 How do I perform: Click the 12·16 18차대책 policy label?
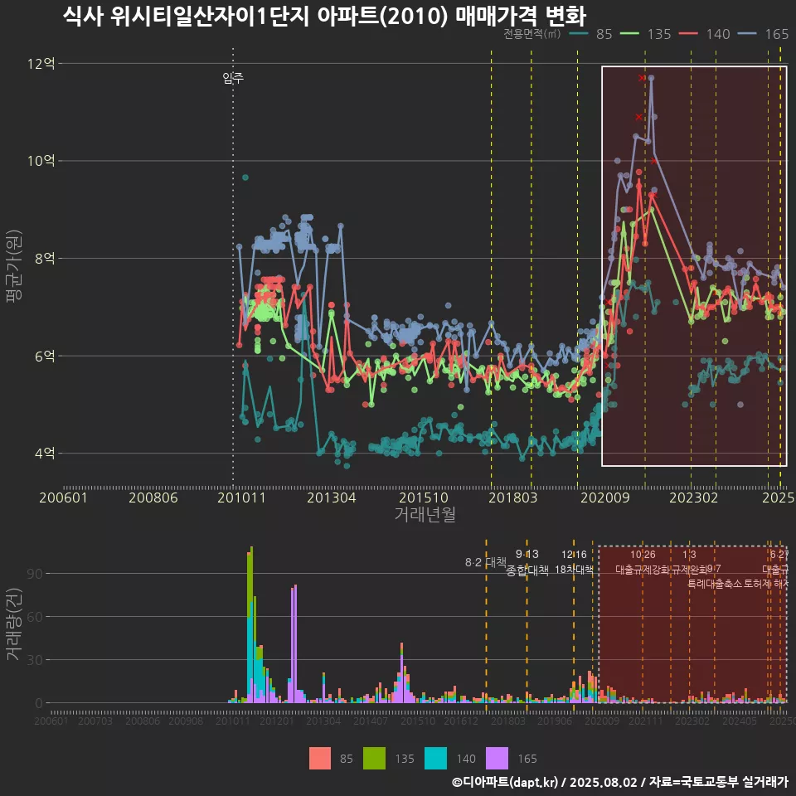point(574,562)
